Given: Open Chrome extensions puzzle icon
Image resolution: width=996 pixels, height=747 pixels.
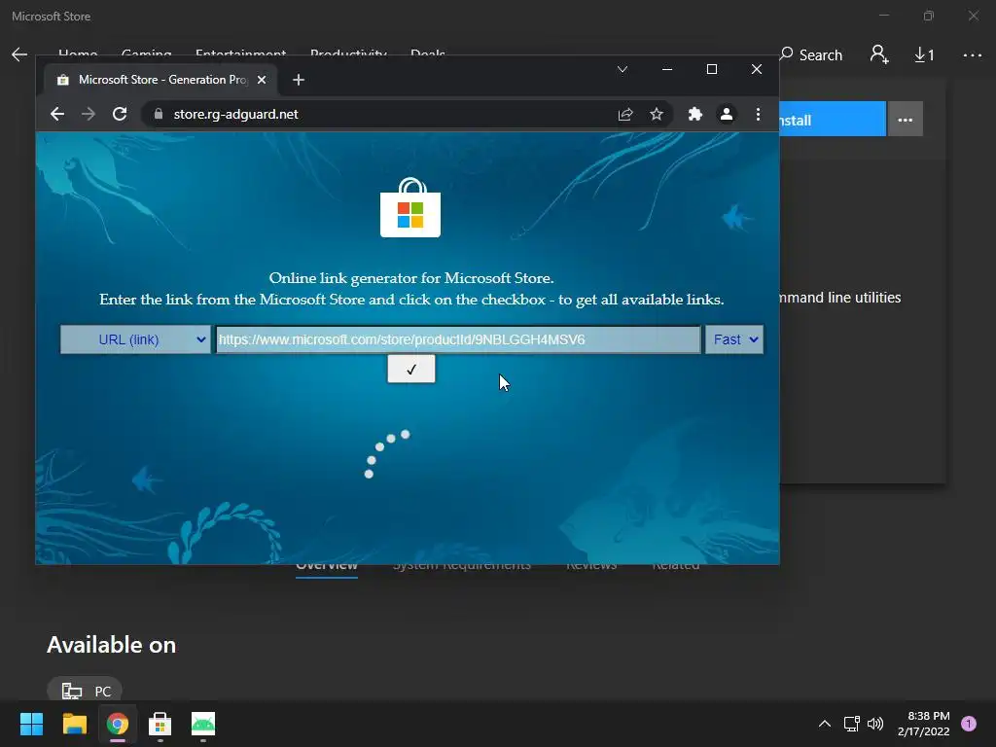Looking at the screenshot, I should click(694, 114).
